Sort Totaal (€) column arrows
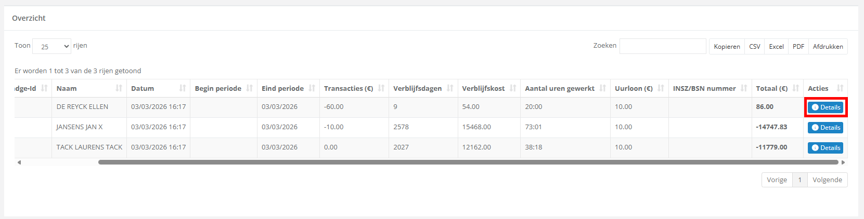 pos(796,88)
